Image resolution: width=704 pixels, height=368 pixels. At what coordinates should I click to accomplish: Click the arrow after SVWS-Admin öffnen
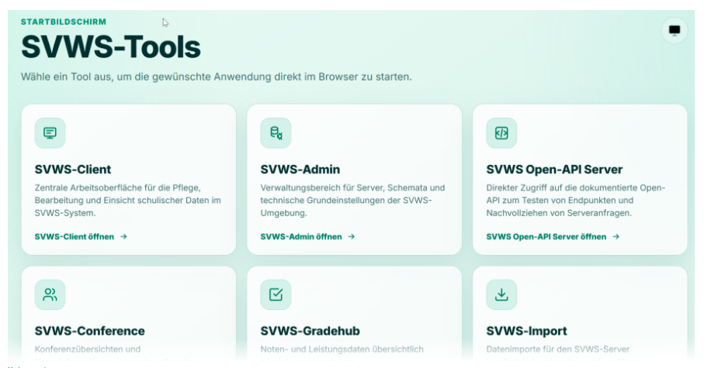[351, 236]
